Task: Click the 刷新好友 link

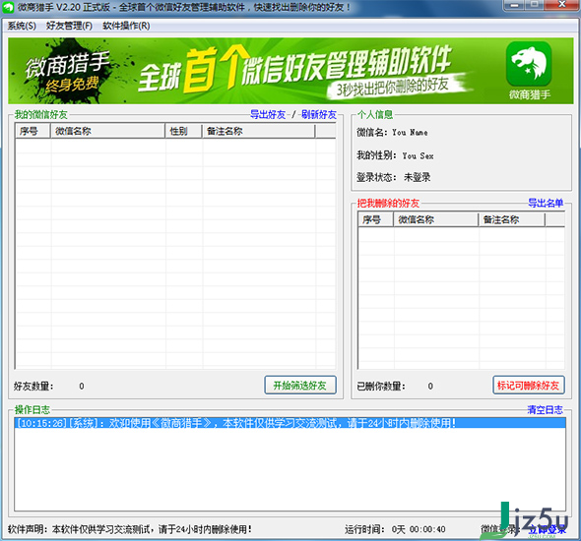Action: (x=319, y=114)
